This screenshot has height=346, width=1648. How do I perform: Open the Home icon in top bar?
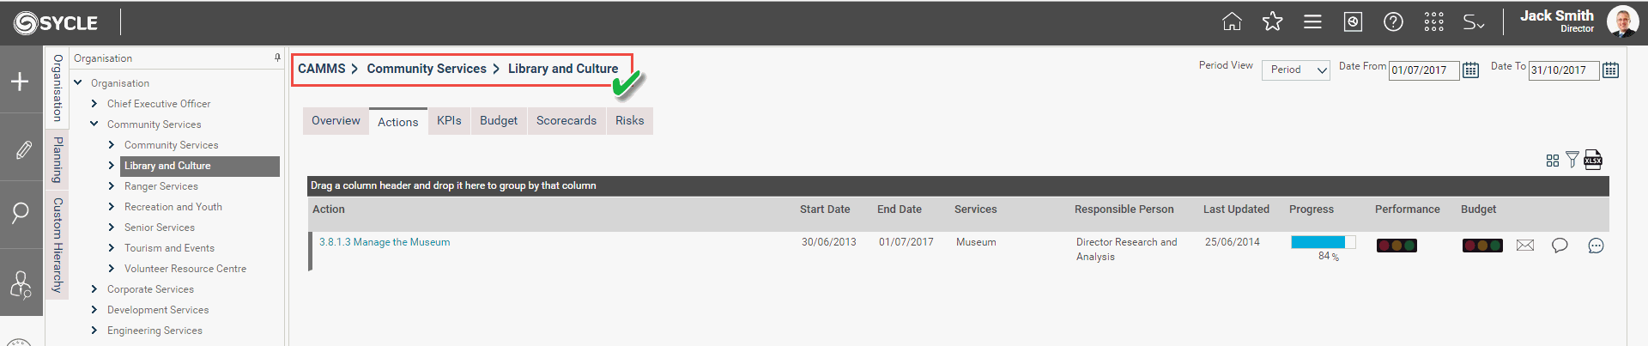pos(1232,22)
